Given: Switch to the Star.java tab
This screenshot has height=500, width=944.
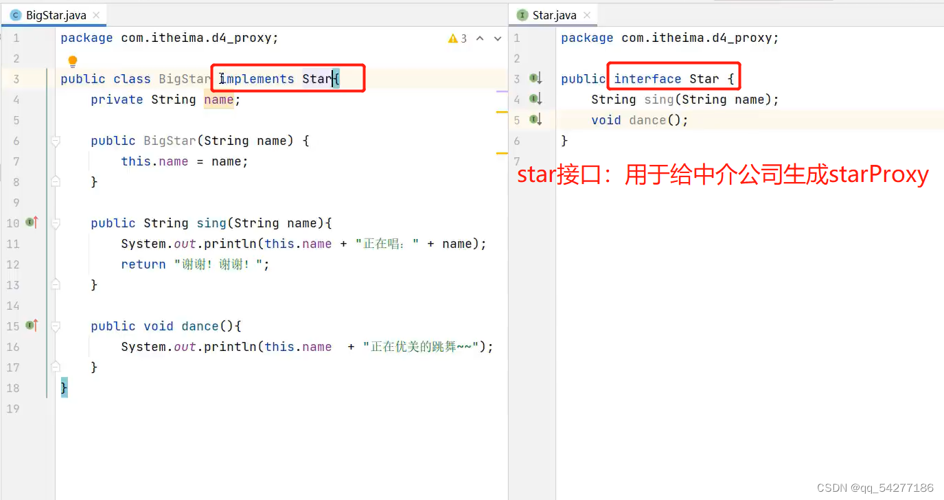Looking at the screenshot, I should pos(553,15).
